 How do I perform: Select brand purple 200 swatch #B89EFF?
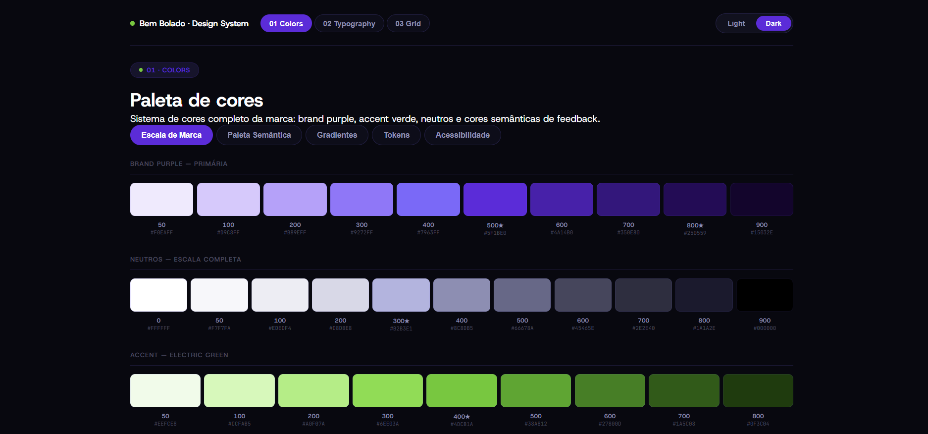click(295, 199)
